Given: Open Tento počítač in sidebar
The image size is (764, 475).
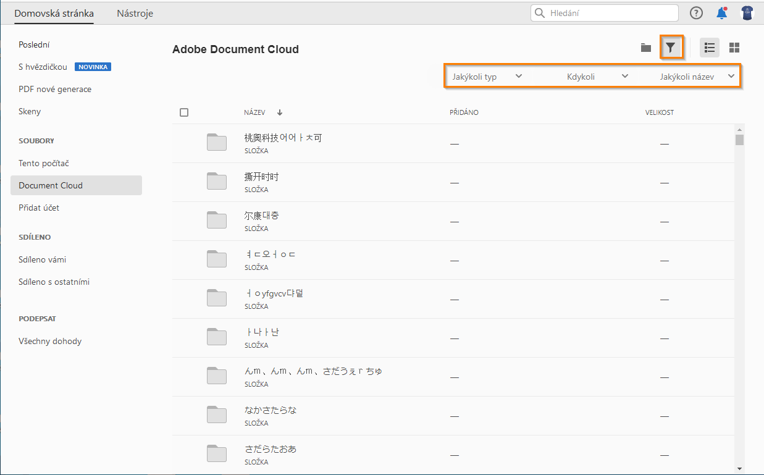Looking at the screenshot, I should point(44,163).
